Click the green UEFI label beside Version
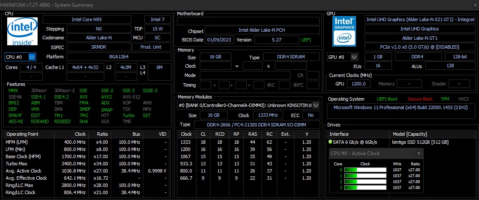This screenshot has width=479, height=200. point(306,40)
